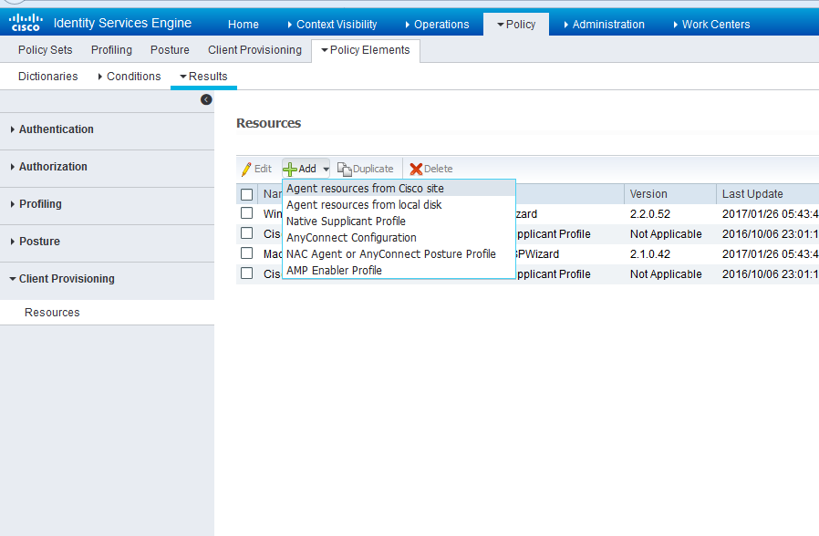The width and height of the screenshot is (819, 536).
Task: Collapse the left sidebar with the arrow icon
Action: click(x=206, y=99)
